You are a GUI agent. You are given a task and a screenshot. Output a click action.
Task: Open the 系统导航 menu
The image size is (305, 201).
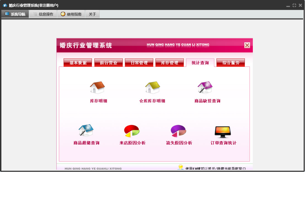pos(15,14)
